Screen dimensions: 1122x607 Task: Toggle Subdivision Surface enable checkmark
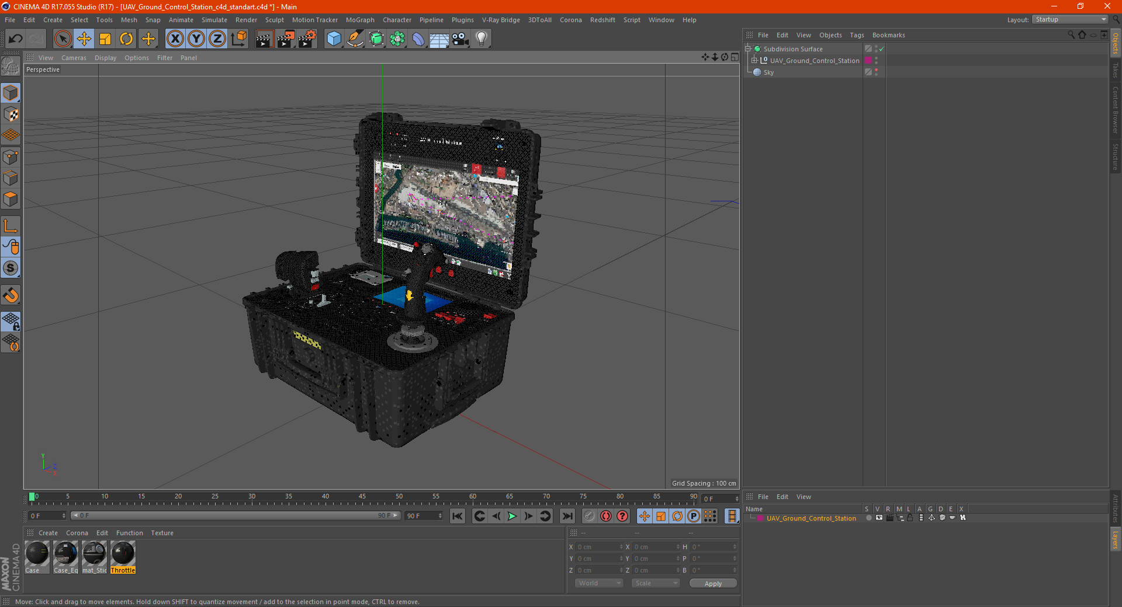[882, 49]
